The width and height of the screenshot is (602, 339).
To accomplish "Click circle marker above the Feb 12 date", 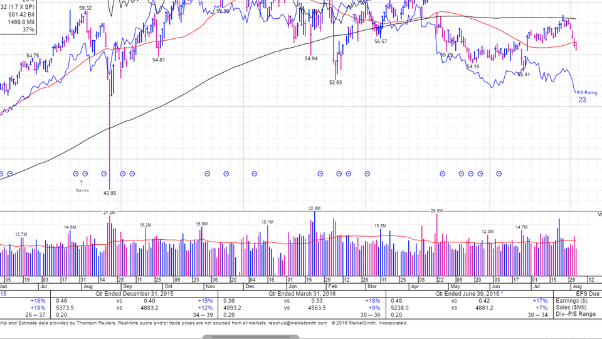I will [x=348, y=174].
